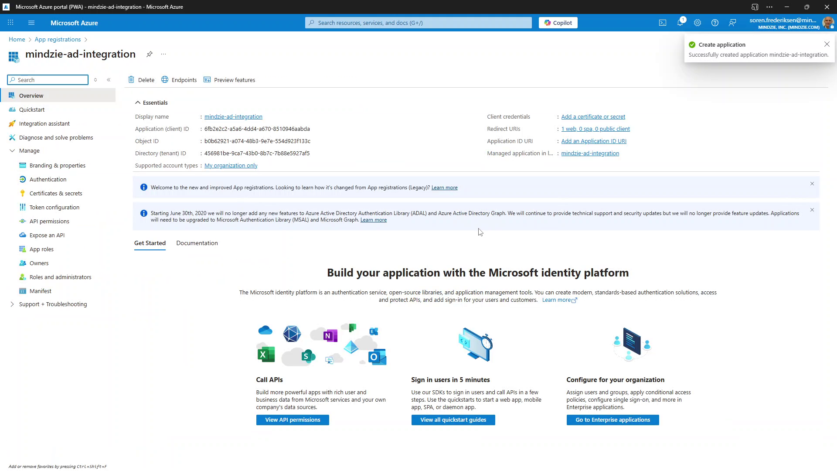Open the feedback icon in the header
837x471 pixels.
[732, 23]
